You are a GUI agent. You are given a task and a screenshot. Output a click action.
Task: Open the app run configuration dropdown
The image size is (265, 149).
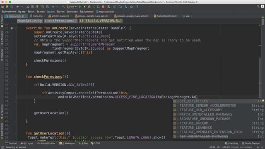pyautogui.click(x=72, y=7)
